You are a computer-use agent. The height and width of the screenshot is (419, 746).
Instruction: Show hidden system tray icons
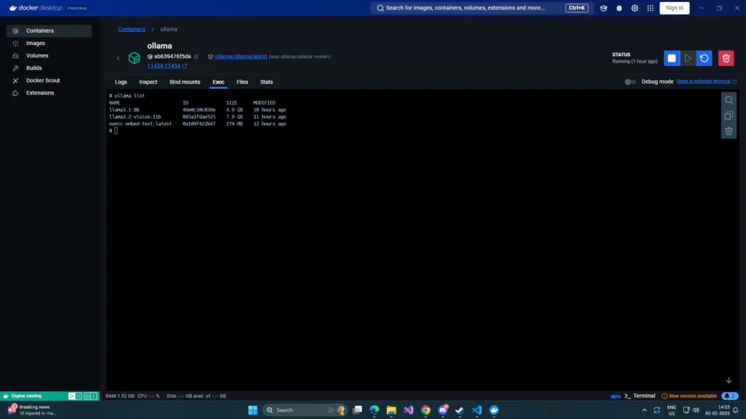(644, 410)
